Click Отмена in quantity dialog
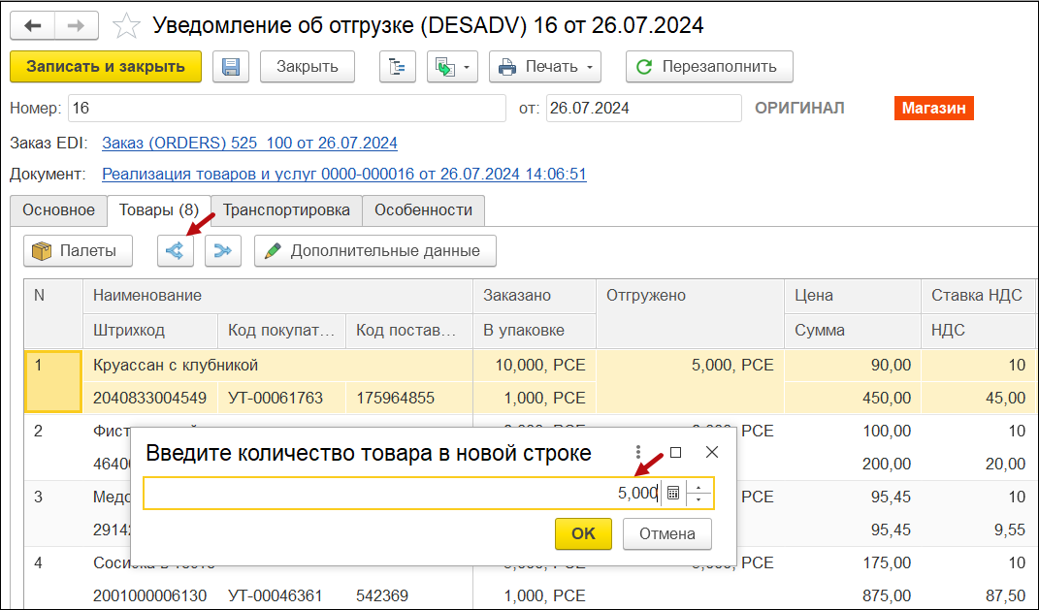 [x=667, y=533]
